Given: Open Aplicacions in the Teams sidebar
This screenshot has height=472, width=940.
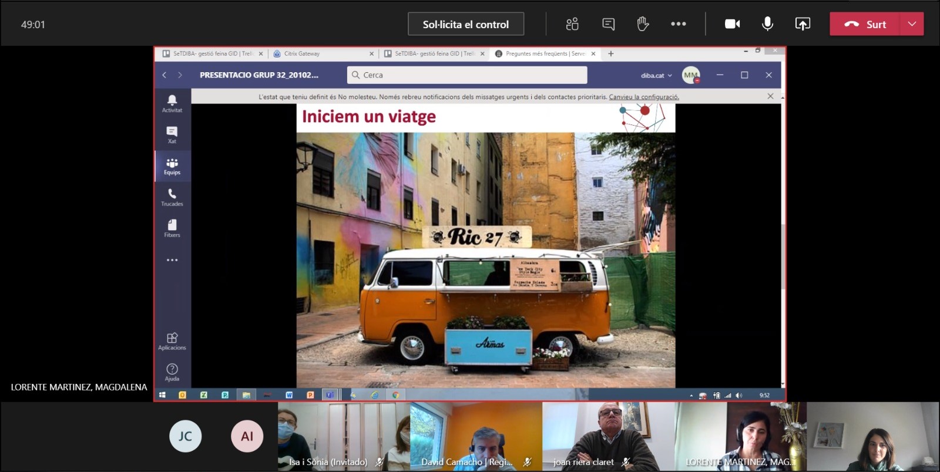Looking at the screenshot, I should pos(172,341).
